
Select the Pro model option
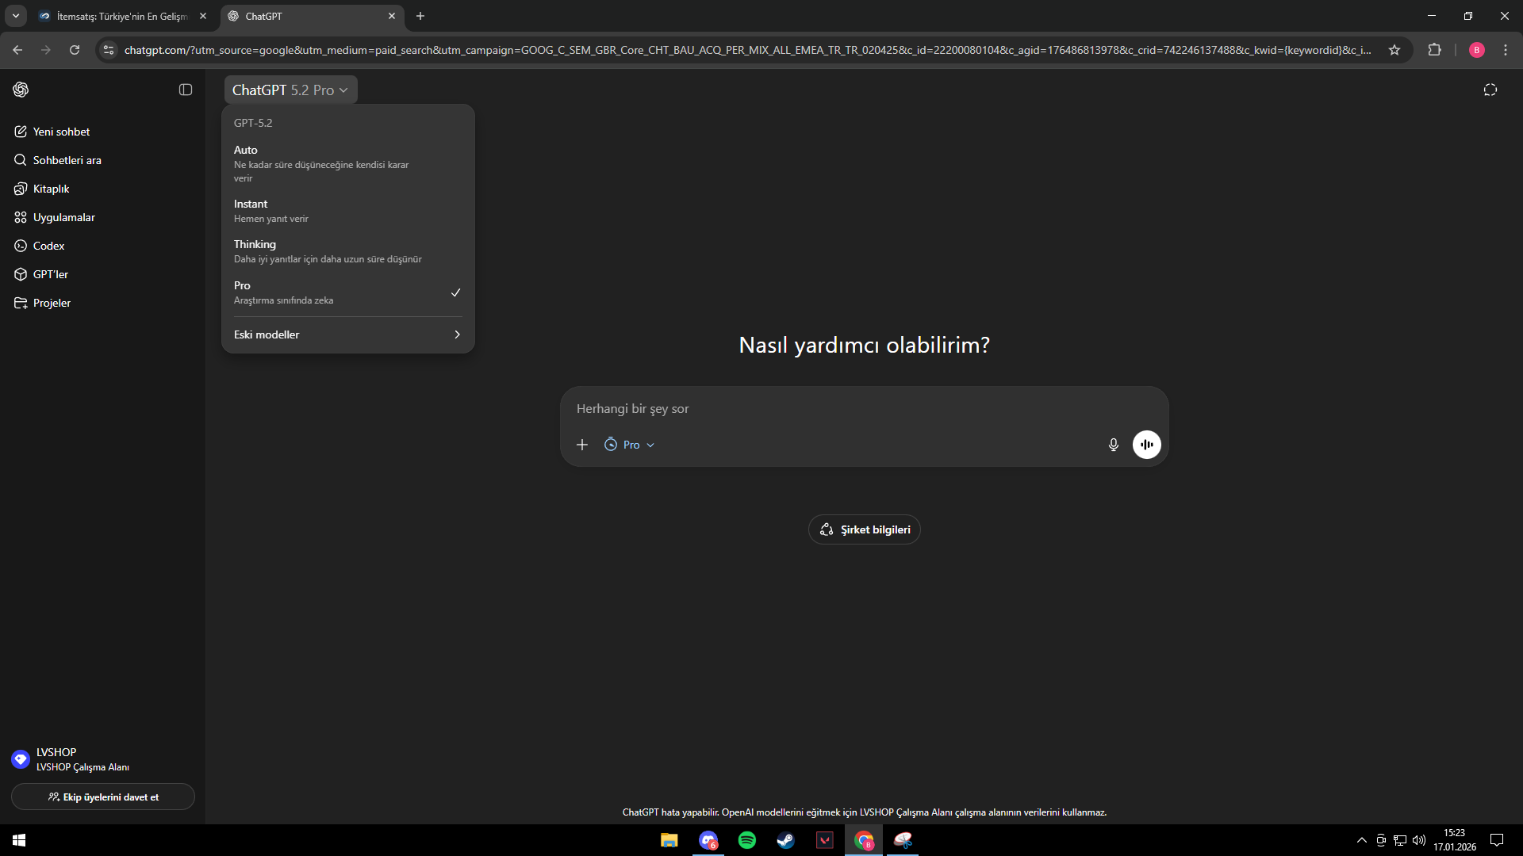(x=347, y=292)
